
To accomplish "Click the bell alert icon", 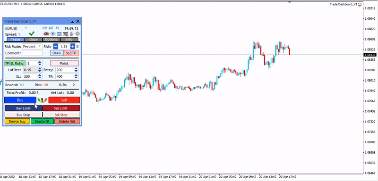I will tap(72, 34).
